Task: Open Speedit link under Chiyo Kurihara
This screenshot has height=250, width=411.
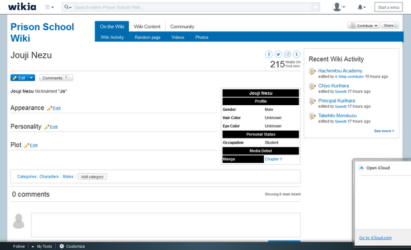Action: 340,92
